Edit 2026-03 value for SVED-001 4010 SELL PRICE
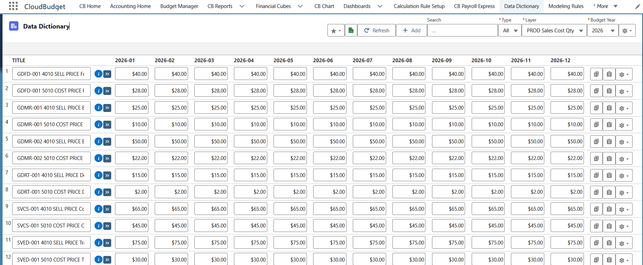643x265 pixels. (211, 243)
